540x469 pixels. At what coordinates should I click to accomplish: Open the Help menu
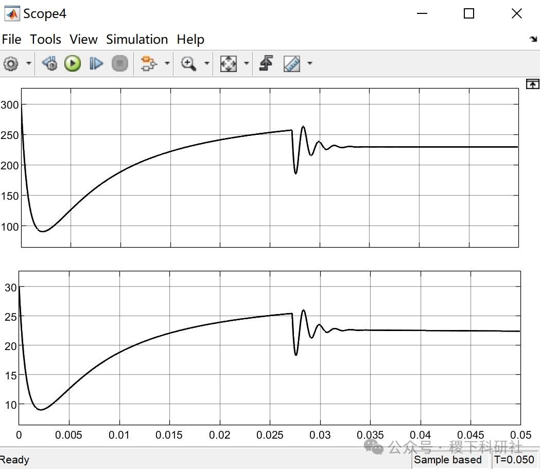(190, 39)
